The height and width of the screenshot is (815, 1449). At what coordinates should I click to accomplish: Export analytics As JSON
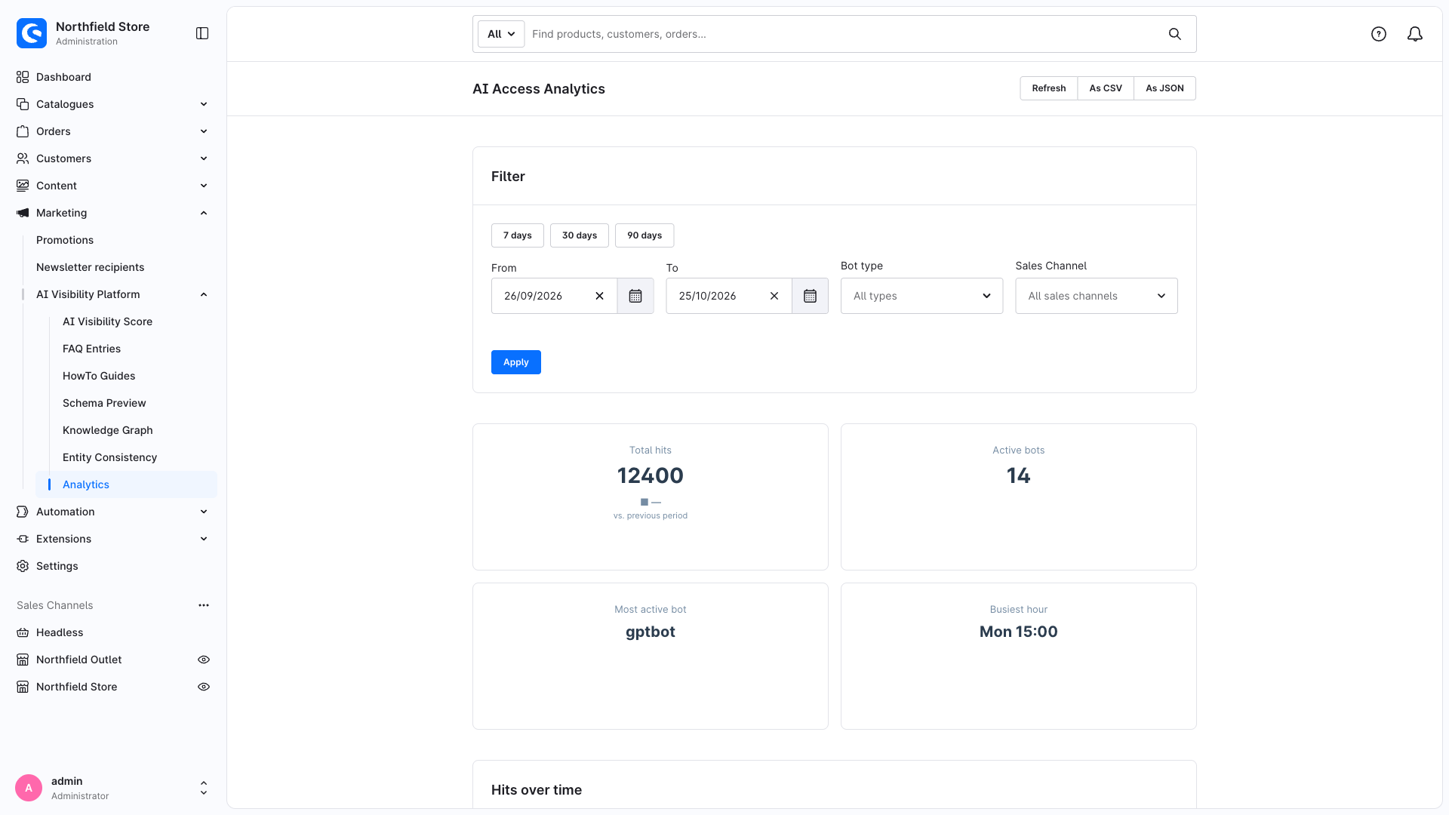pyautogui.click(x=1164, y=88)
